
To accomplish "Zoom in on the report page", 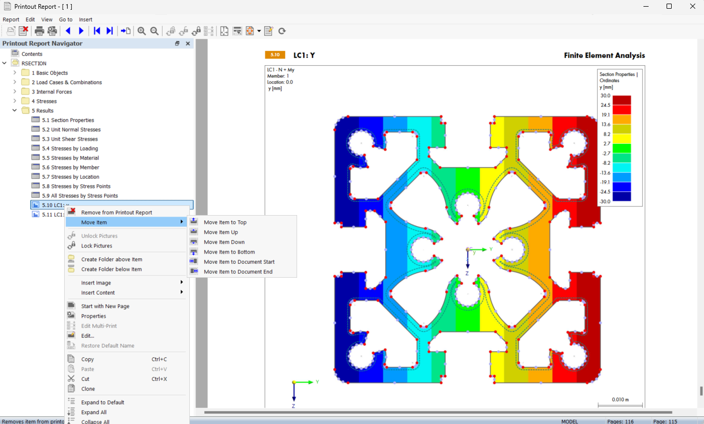I will point(142,31).
